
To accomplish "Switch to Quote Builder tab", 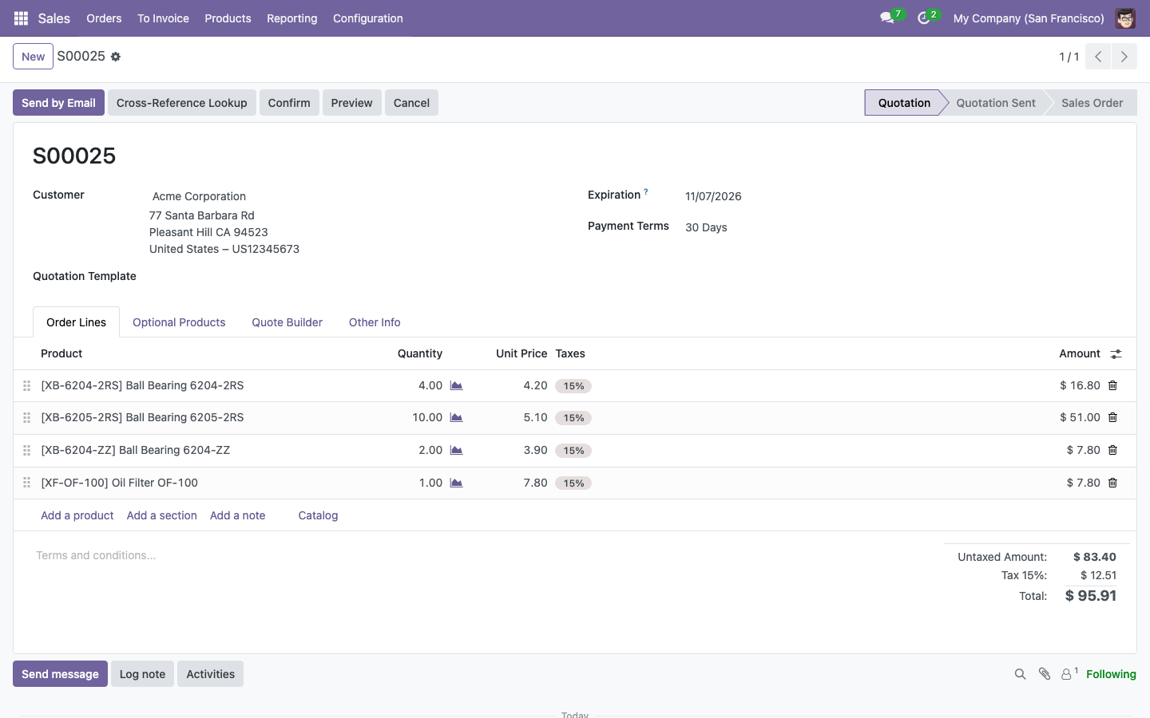I will (x=287, y=322).
